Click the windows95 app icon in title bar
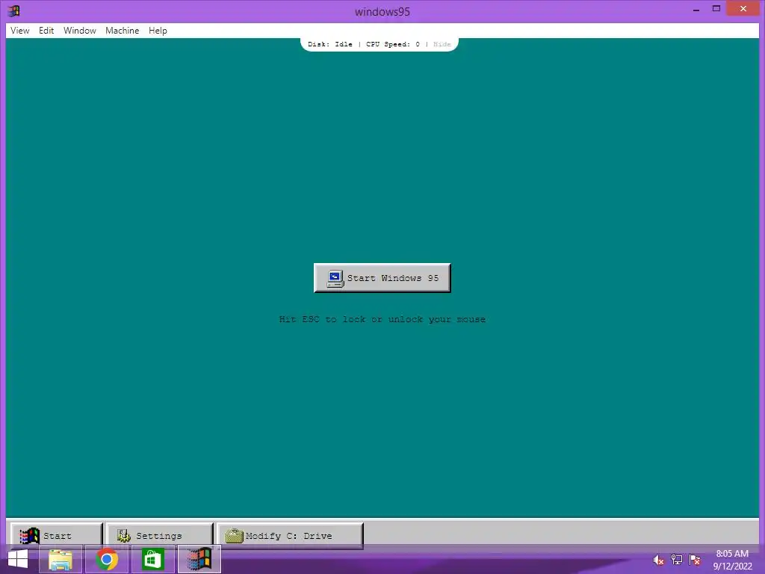 13,10
